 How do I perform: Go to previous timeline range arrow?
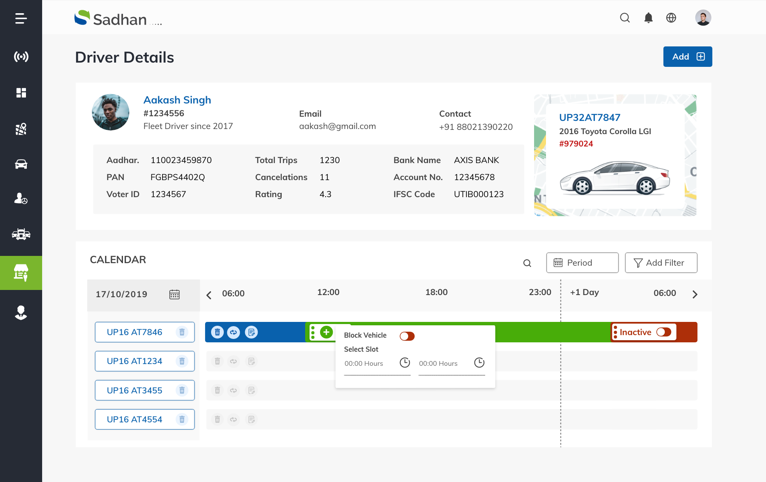209,295
